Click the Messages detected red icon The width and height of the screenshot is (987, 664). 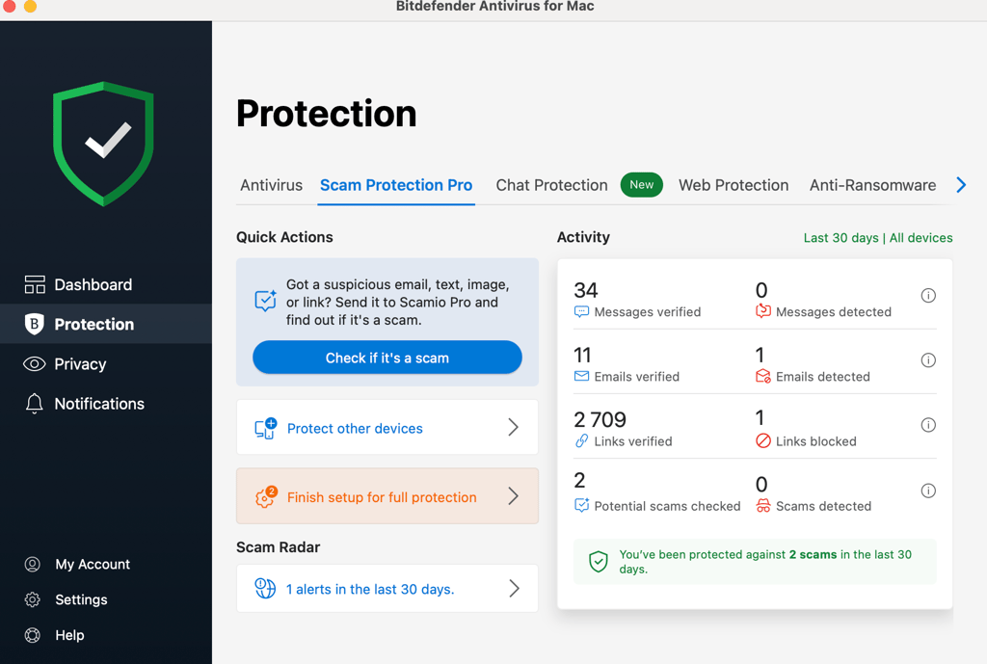[763, 311]
